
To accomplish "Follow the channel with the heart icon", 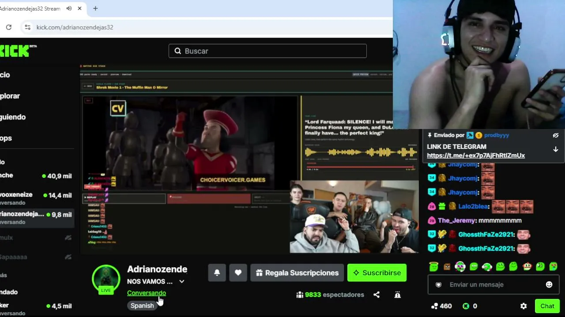I will tap(238, 273).
